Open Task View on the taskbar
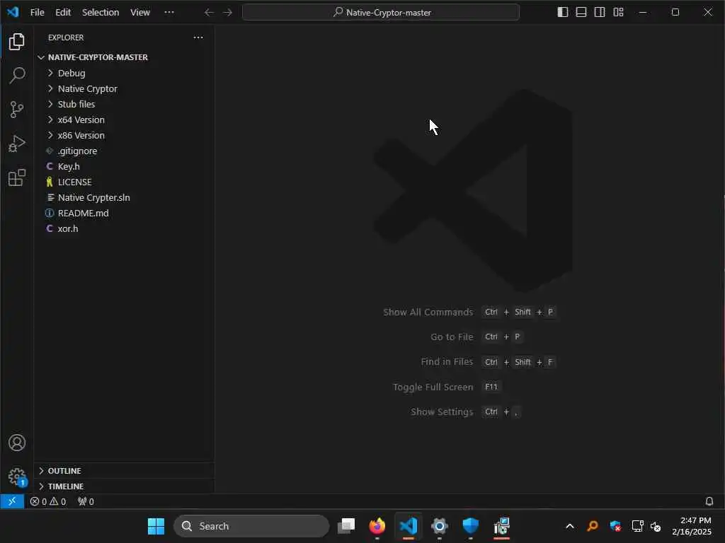Screen dimensions: 725x543 pos(346,526)
